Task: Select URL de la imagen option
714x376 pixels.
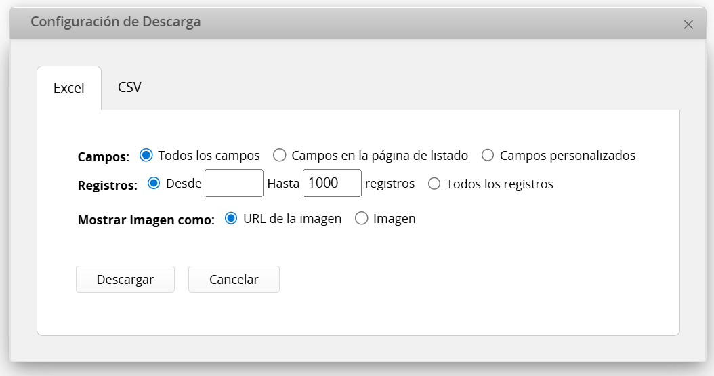Action: coord(232,218)
